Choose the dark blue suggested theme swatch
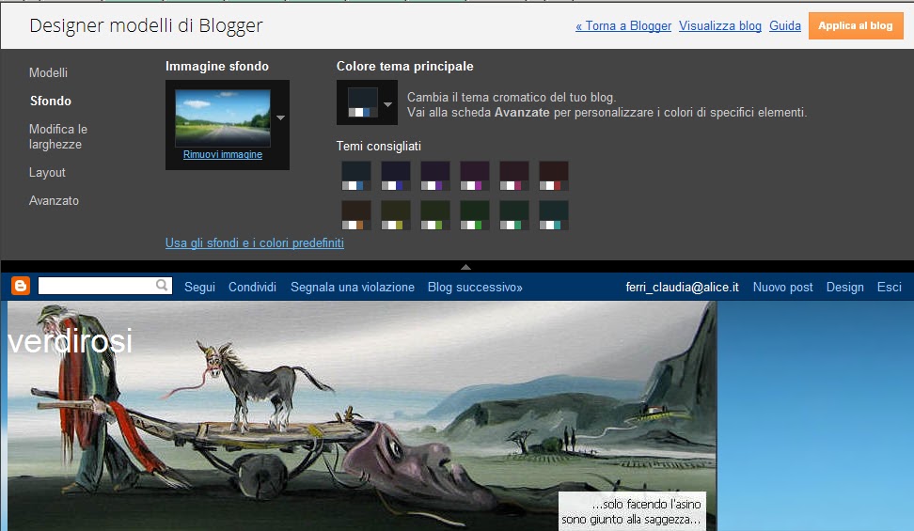 pos(356,176)
